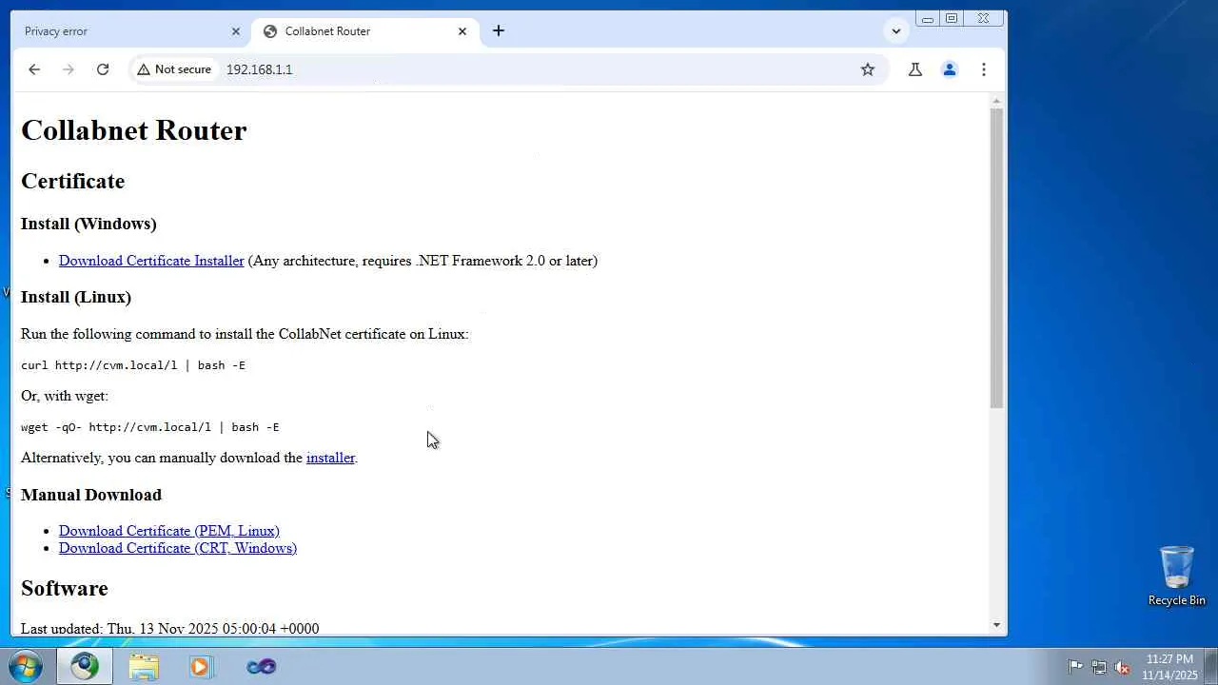The width and height of the screenshot is (1218, 685).
Task: Go back using the browser back arrow
Action: (34, 69)
